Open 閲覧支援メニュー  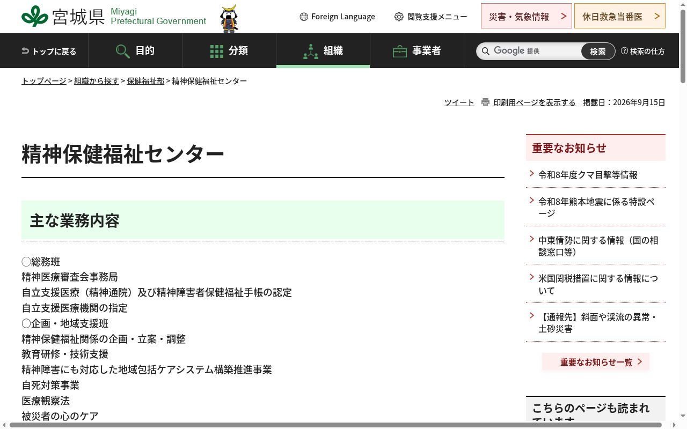click(x=430, y=17)
